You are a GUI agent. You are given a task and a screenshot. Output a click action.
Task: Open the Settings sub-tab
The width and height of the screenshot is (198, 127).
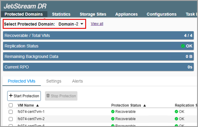54,81
